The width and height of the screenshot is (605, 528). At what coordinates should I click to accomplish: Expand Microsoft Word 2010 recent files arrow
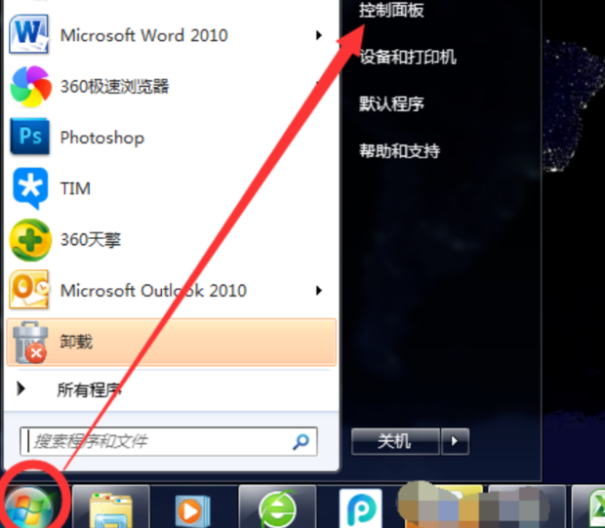click(x=319, y=35)
